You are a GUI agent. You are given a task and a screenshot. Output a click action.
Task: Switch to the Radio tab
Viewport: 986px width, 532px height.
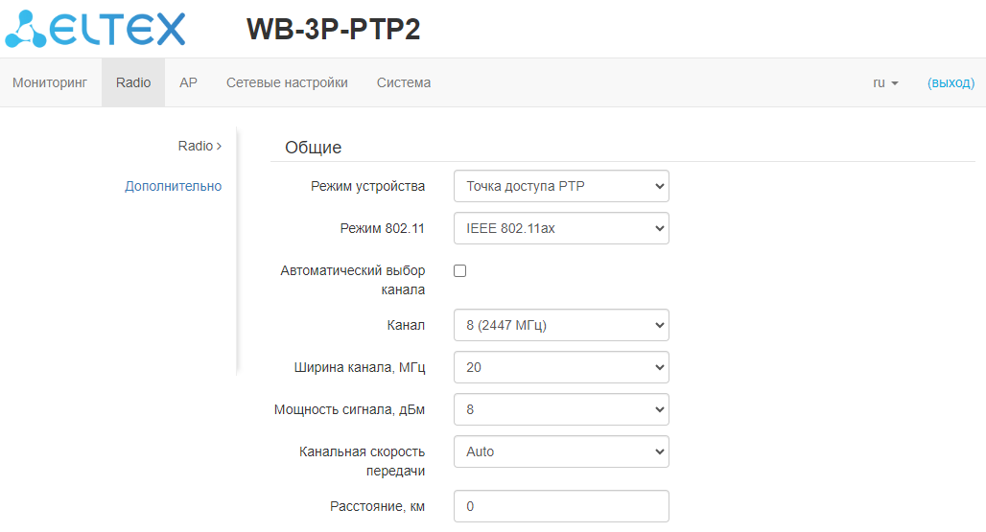(x=133, y=82)
